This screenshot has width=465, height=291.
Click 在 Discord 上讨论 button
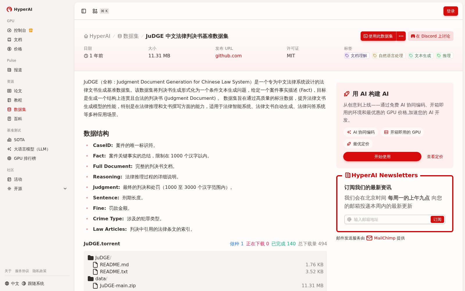click(x=431, y=36)
